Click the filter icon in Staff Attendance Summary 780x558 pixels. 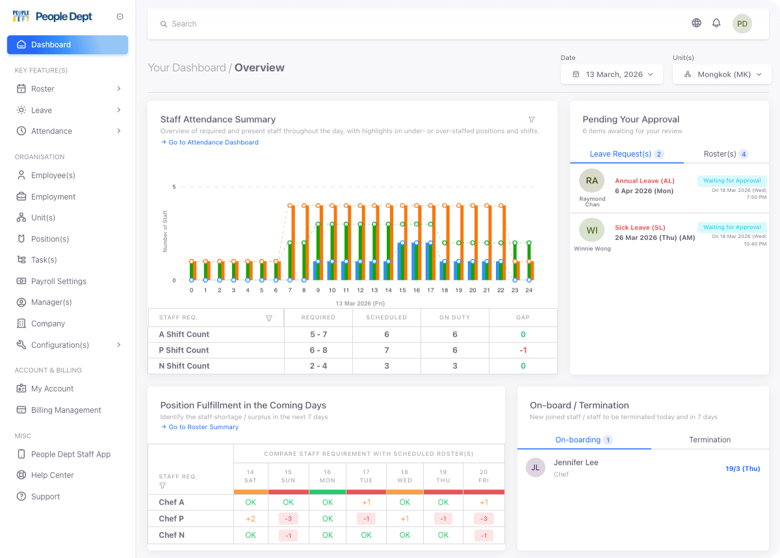pyautogui.click(x=532, y=120)
